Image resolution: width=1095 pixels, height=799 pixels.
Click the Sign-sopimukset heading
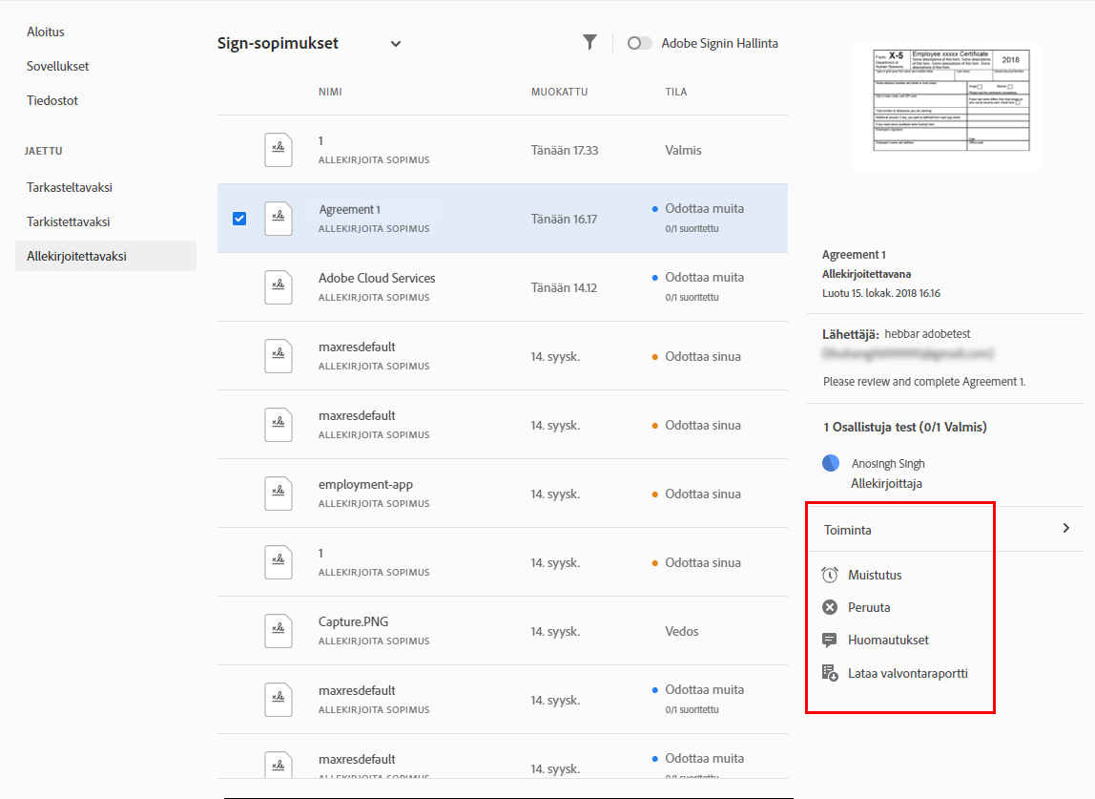click(x=278, y=43)
